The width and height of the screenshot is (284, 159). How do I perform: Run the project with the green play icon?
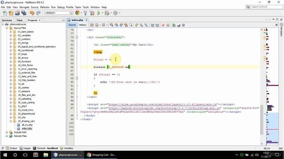99,13
